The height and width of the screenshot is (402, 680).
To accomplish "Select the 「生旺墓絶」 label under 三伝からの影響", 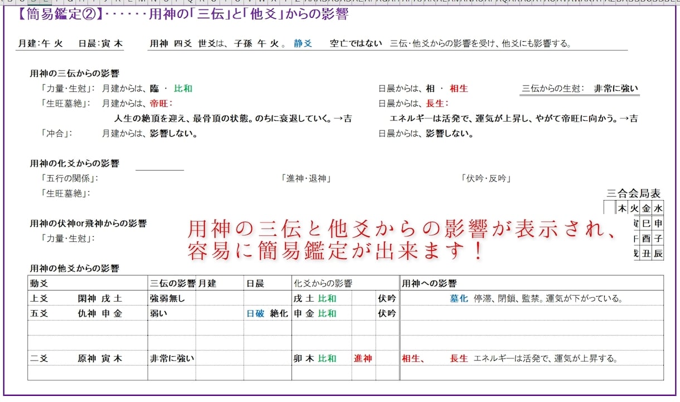I will tap(65, 103).
